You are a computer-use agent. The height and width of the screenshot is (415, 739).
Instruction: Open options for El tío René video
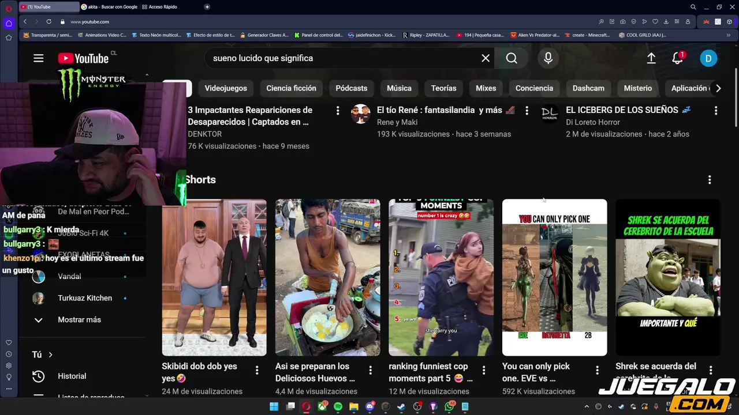point(527,110)
